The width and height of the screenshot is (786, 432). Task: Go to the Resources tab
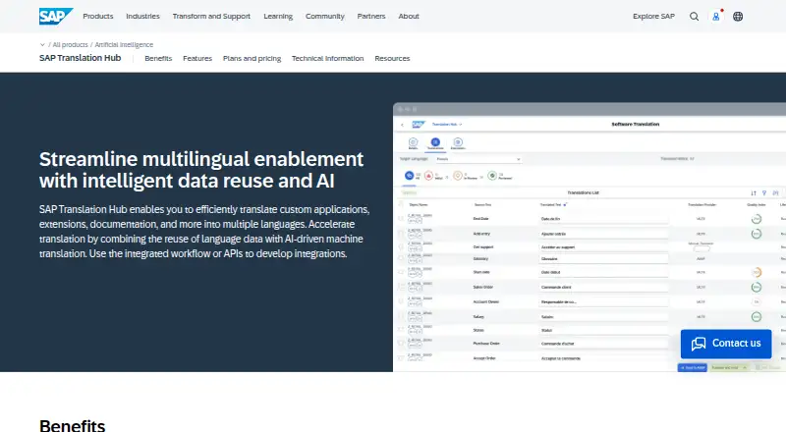392,58
